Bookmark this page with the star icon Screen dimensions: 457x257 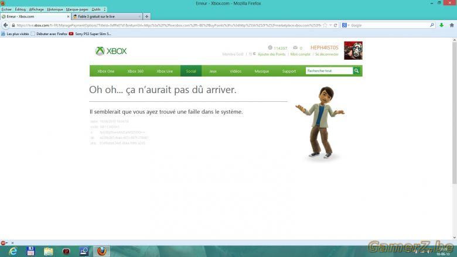[325, 25]
